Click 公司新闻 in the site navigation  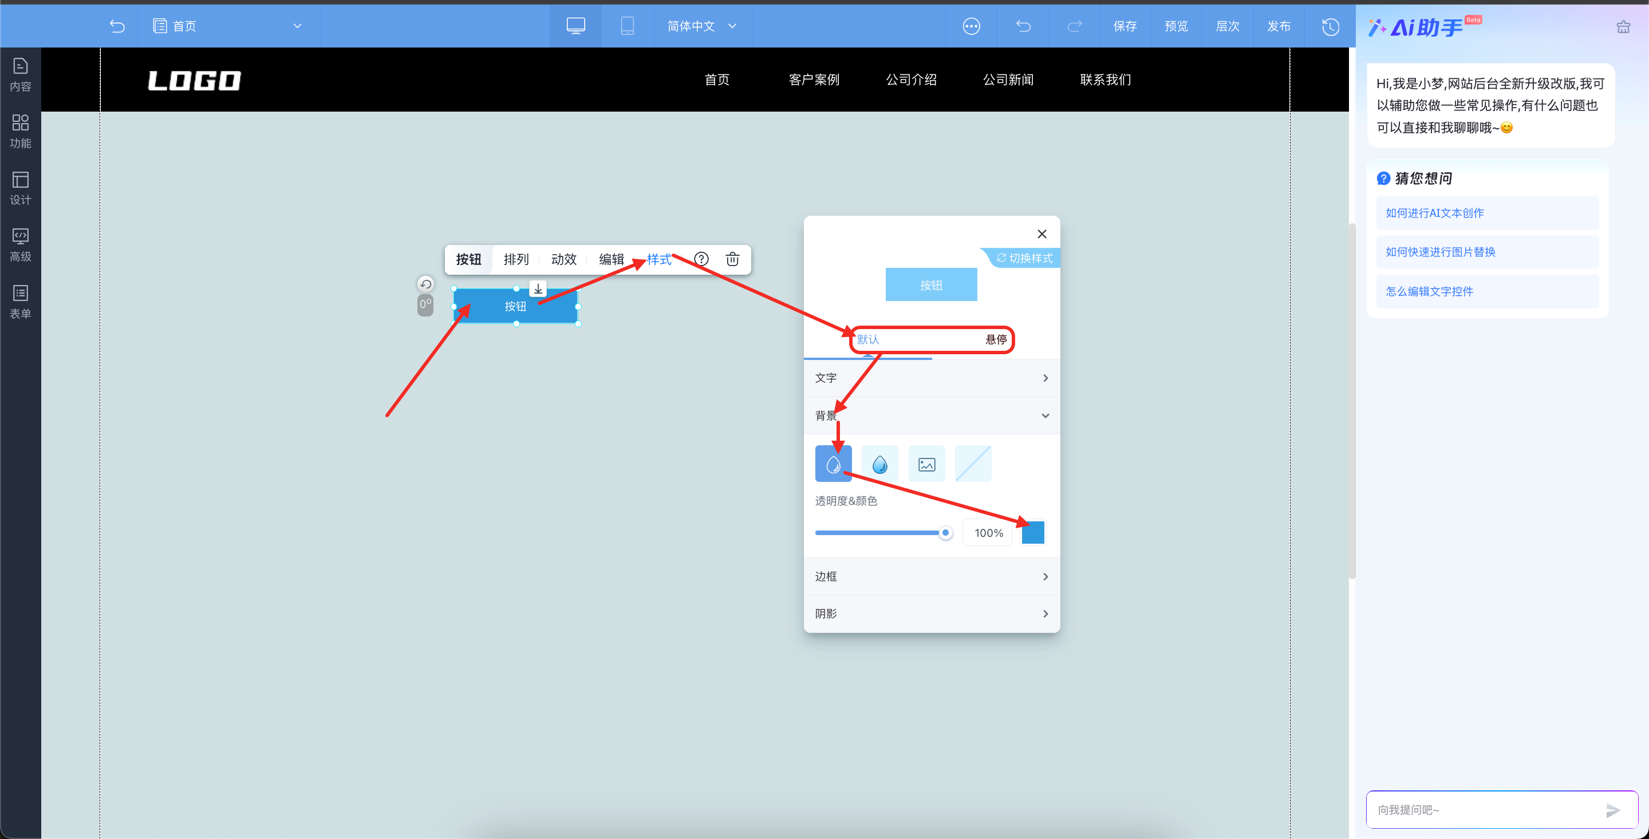click(x=1008, y=80)
